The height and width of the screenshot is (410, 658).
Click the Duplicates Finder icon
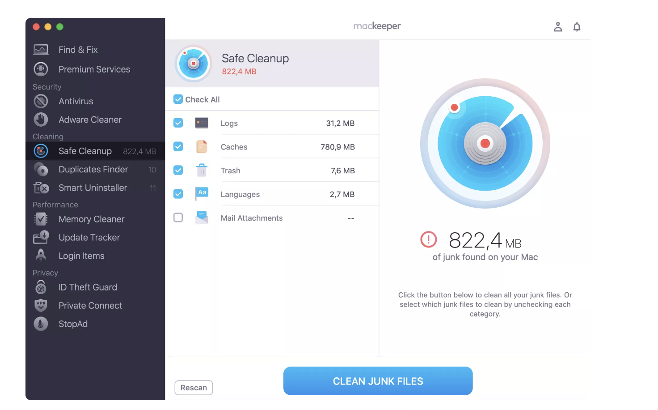tap(41, 170)
